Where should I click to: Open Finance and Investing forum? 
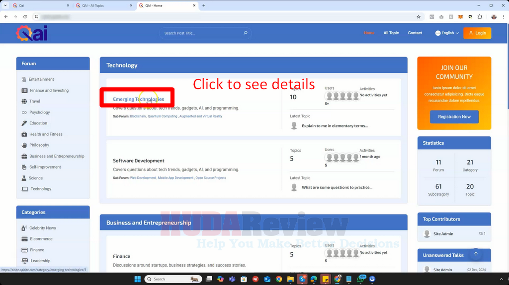(x=49, y=90)
